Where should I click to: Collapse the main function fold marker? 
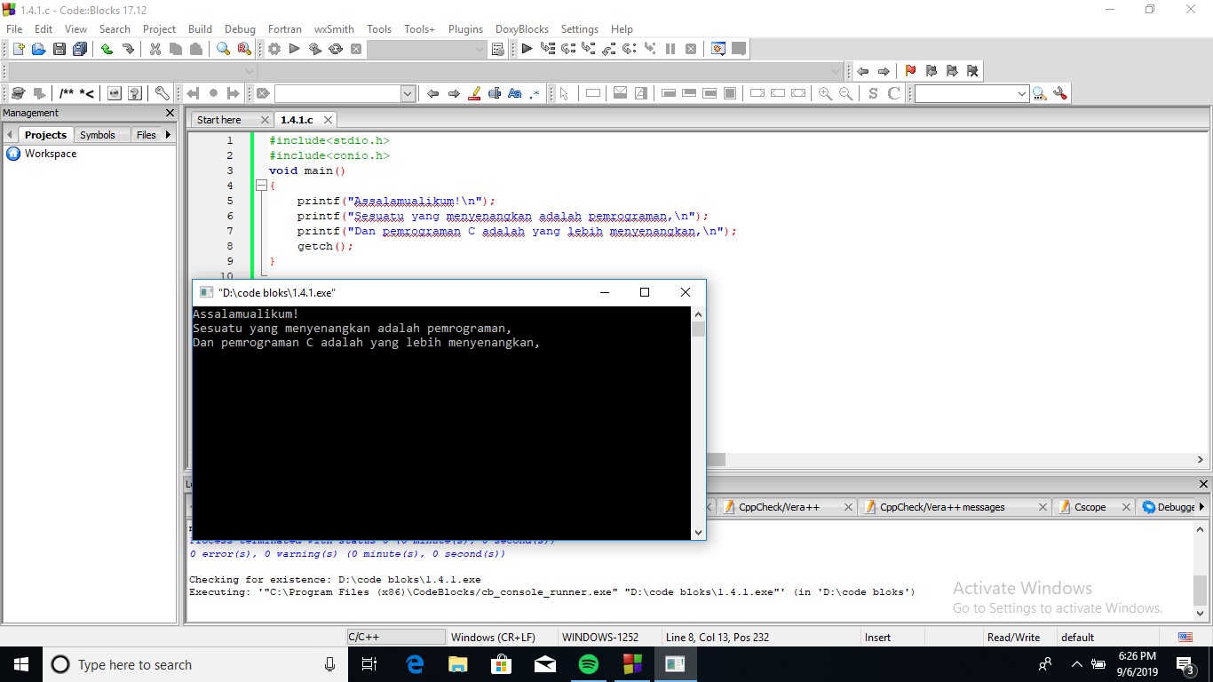261,186
